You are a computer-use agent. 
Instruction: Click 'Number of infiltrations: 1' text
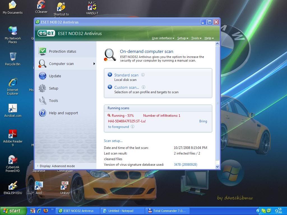point(162,116)
